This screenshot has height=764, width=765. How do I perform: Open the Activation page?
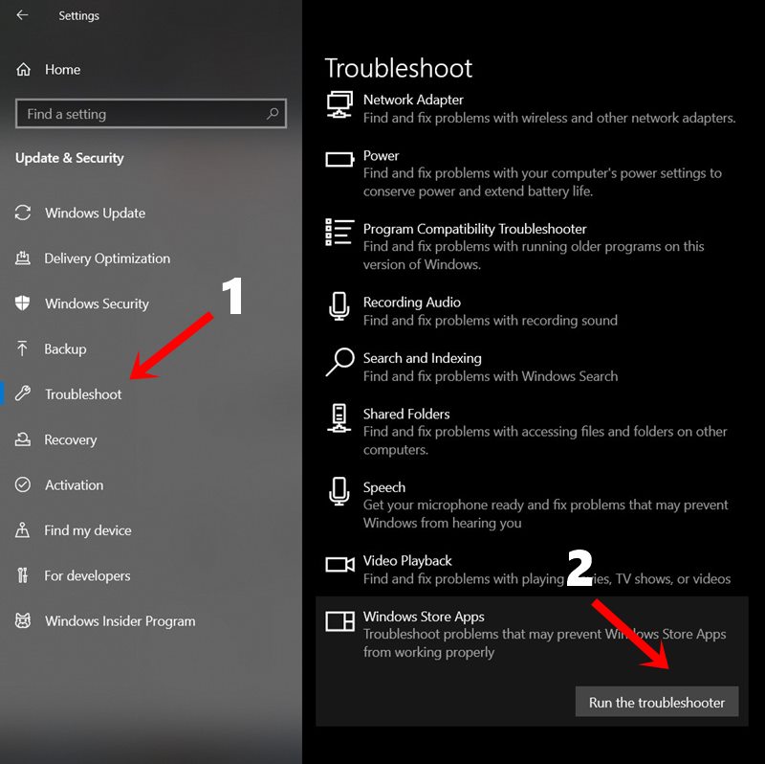click(75, 485)
